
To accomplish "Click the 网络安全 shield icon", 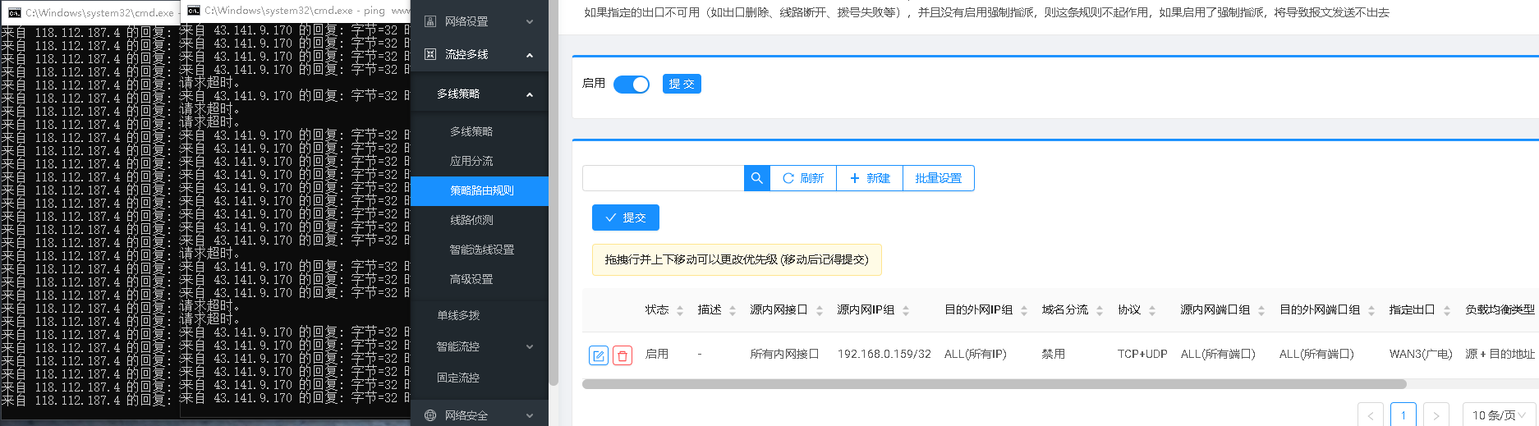I will point(430,415).
